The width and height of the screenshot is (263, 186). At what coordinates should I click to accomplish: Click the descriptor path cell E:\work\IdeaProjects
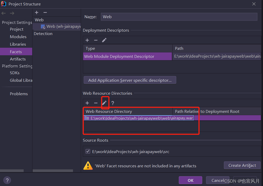(x=217, y=56)
